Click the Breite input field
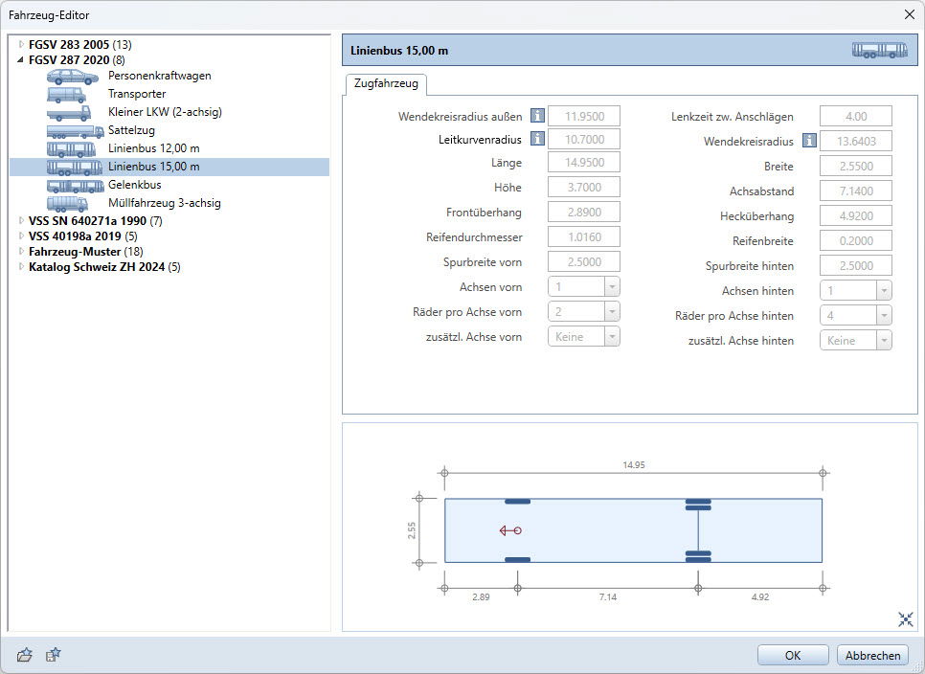Viewport: 925px width, 674px height. pos(855,167)
